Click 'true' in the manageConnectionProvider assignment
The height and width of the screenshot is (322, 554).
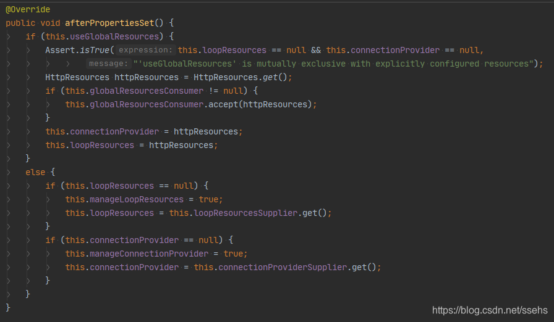[x=233, y=254]
